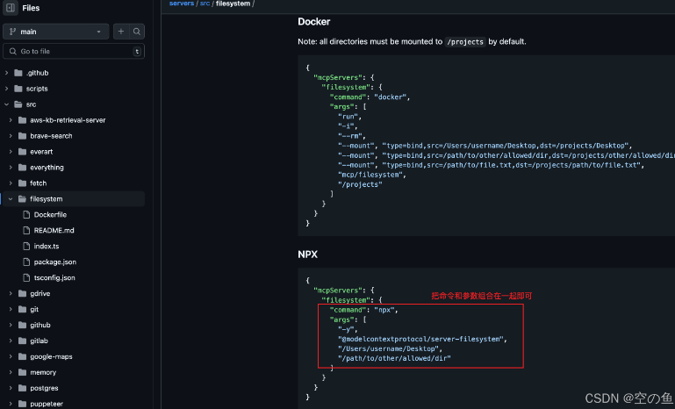Click the plus add file icon

coord(121,32)
